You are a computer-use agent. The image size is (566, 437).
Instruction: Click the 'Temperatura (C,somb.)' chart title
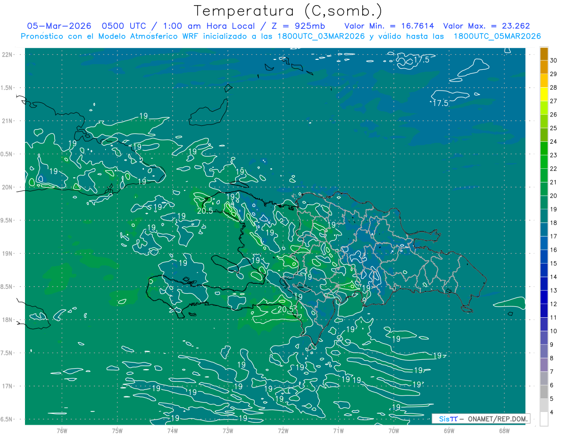click(x=288, y=11)
